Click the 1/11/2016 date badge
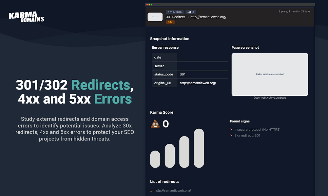This screenshot has width=328, height=196. pos(175,12)
